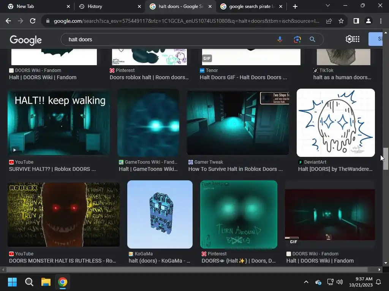Open the DOORS Pinterest Halt result link
Screen dimensions: 389x291
(x=239, y=261)
